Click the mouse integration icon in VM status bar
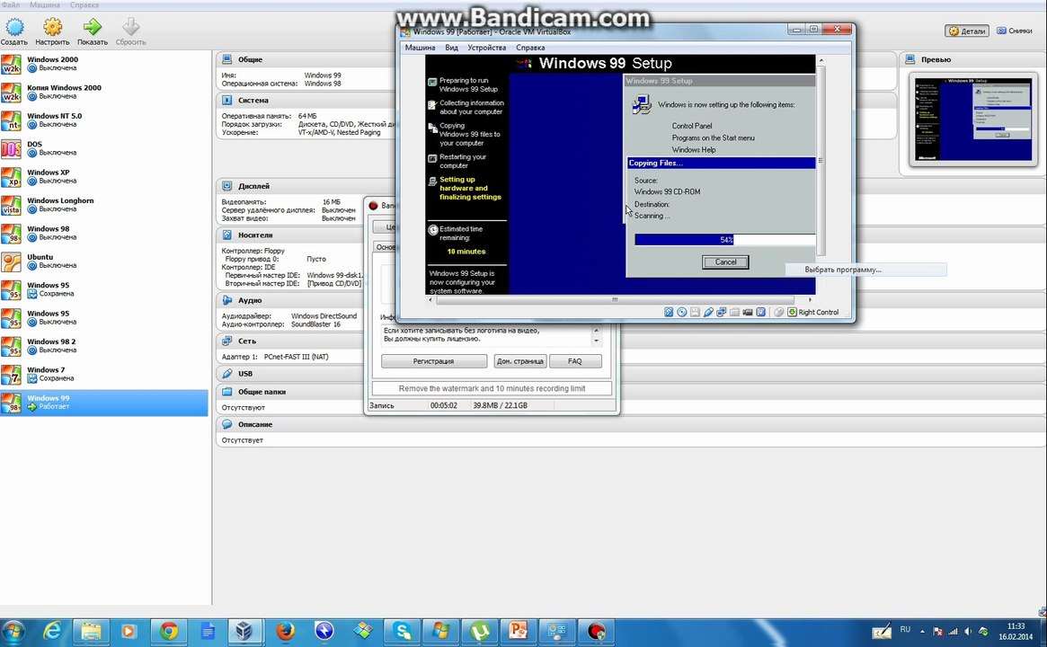Screen dimensions: 1047x647 [x=778, y=312]
